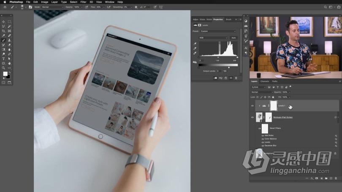
Task: Toggle adjustment visibility eye in Properties
Action: point(231,78)
